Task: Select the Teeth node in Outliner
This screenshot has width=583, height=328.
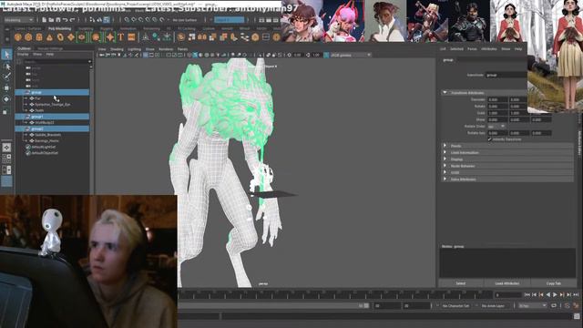Action: pos(39,110)
